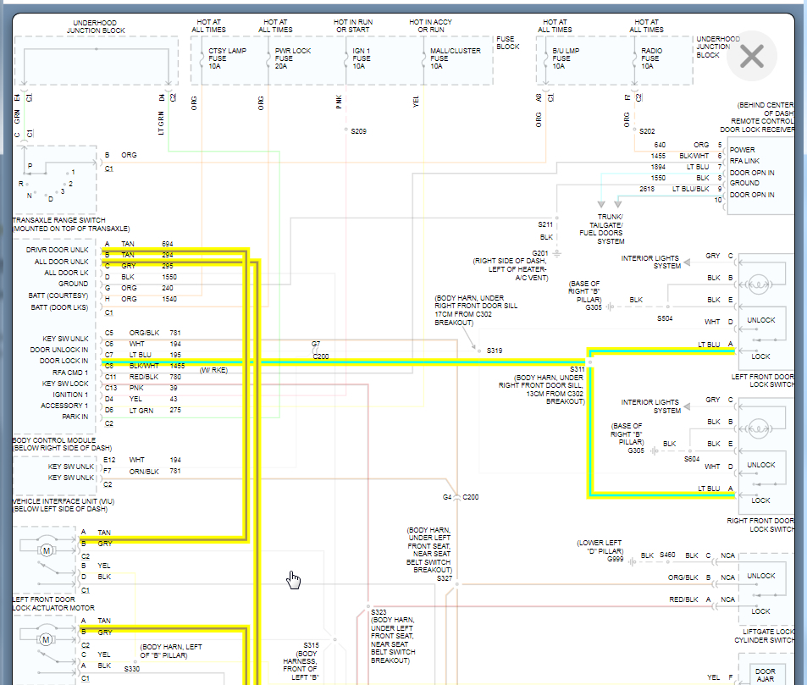The width and height of the screenshot is (807, 685).
Task: Click the BATT (COURTESY) pin label
Action: click(58, 296)
